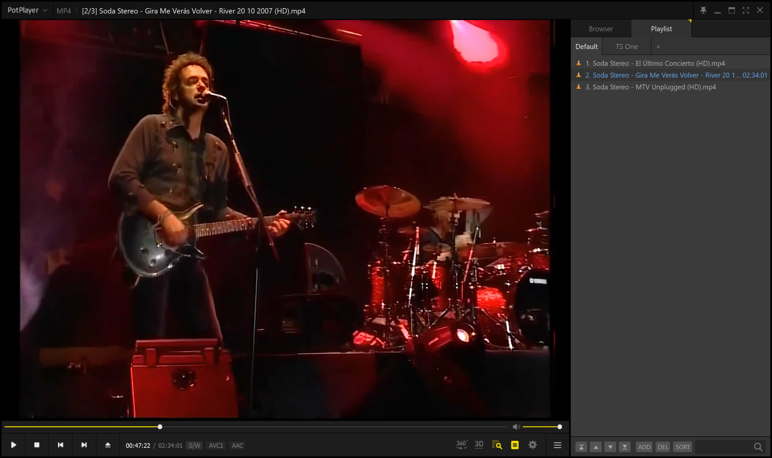Click the S/W decoder indicator
Viewport: 772px width, 458px height.
tap(194, 446)
